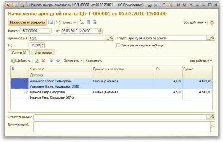Click the 'Провести' post button
The height and width of the screenshot is (142, 223).
tap(66, 22)
